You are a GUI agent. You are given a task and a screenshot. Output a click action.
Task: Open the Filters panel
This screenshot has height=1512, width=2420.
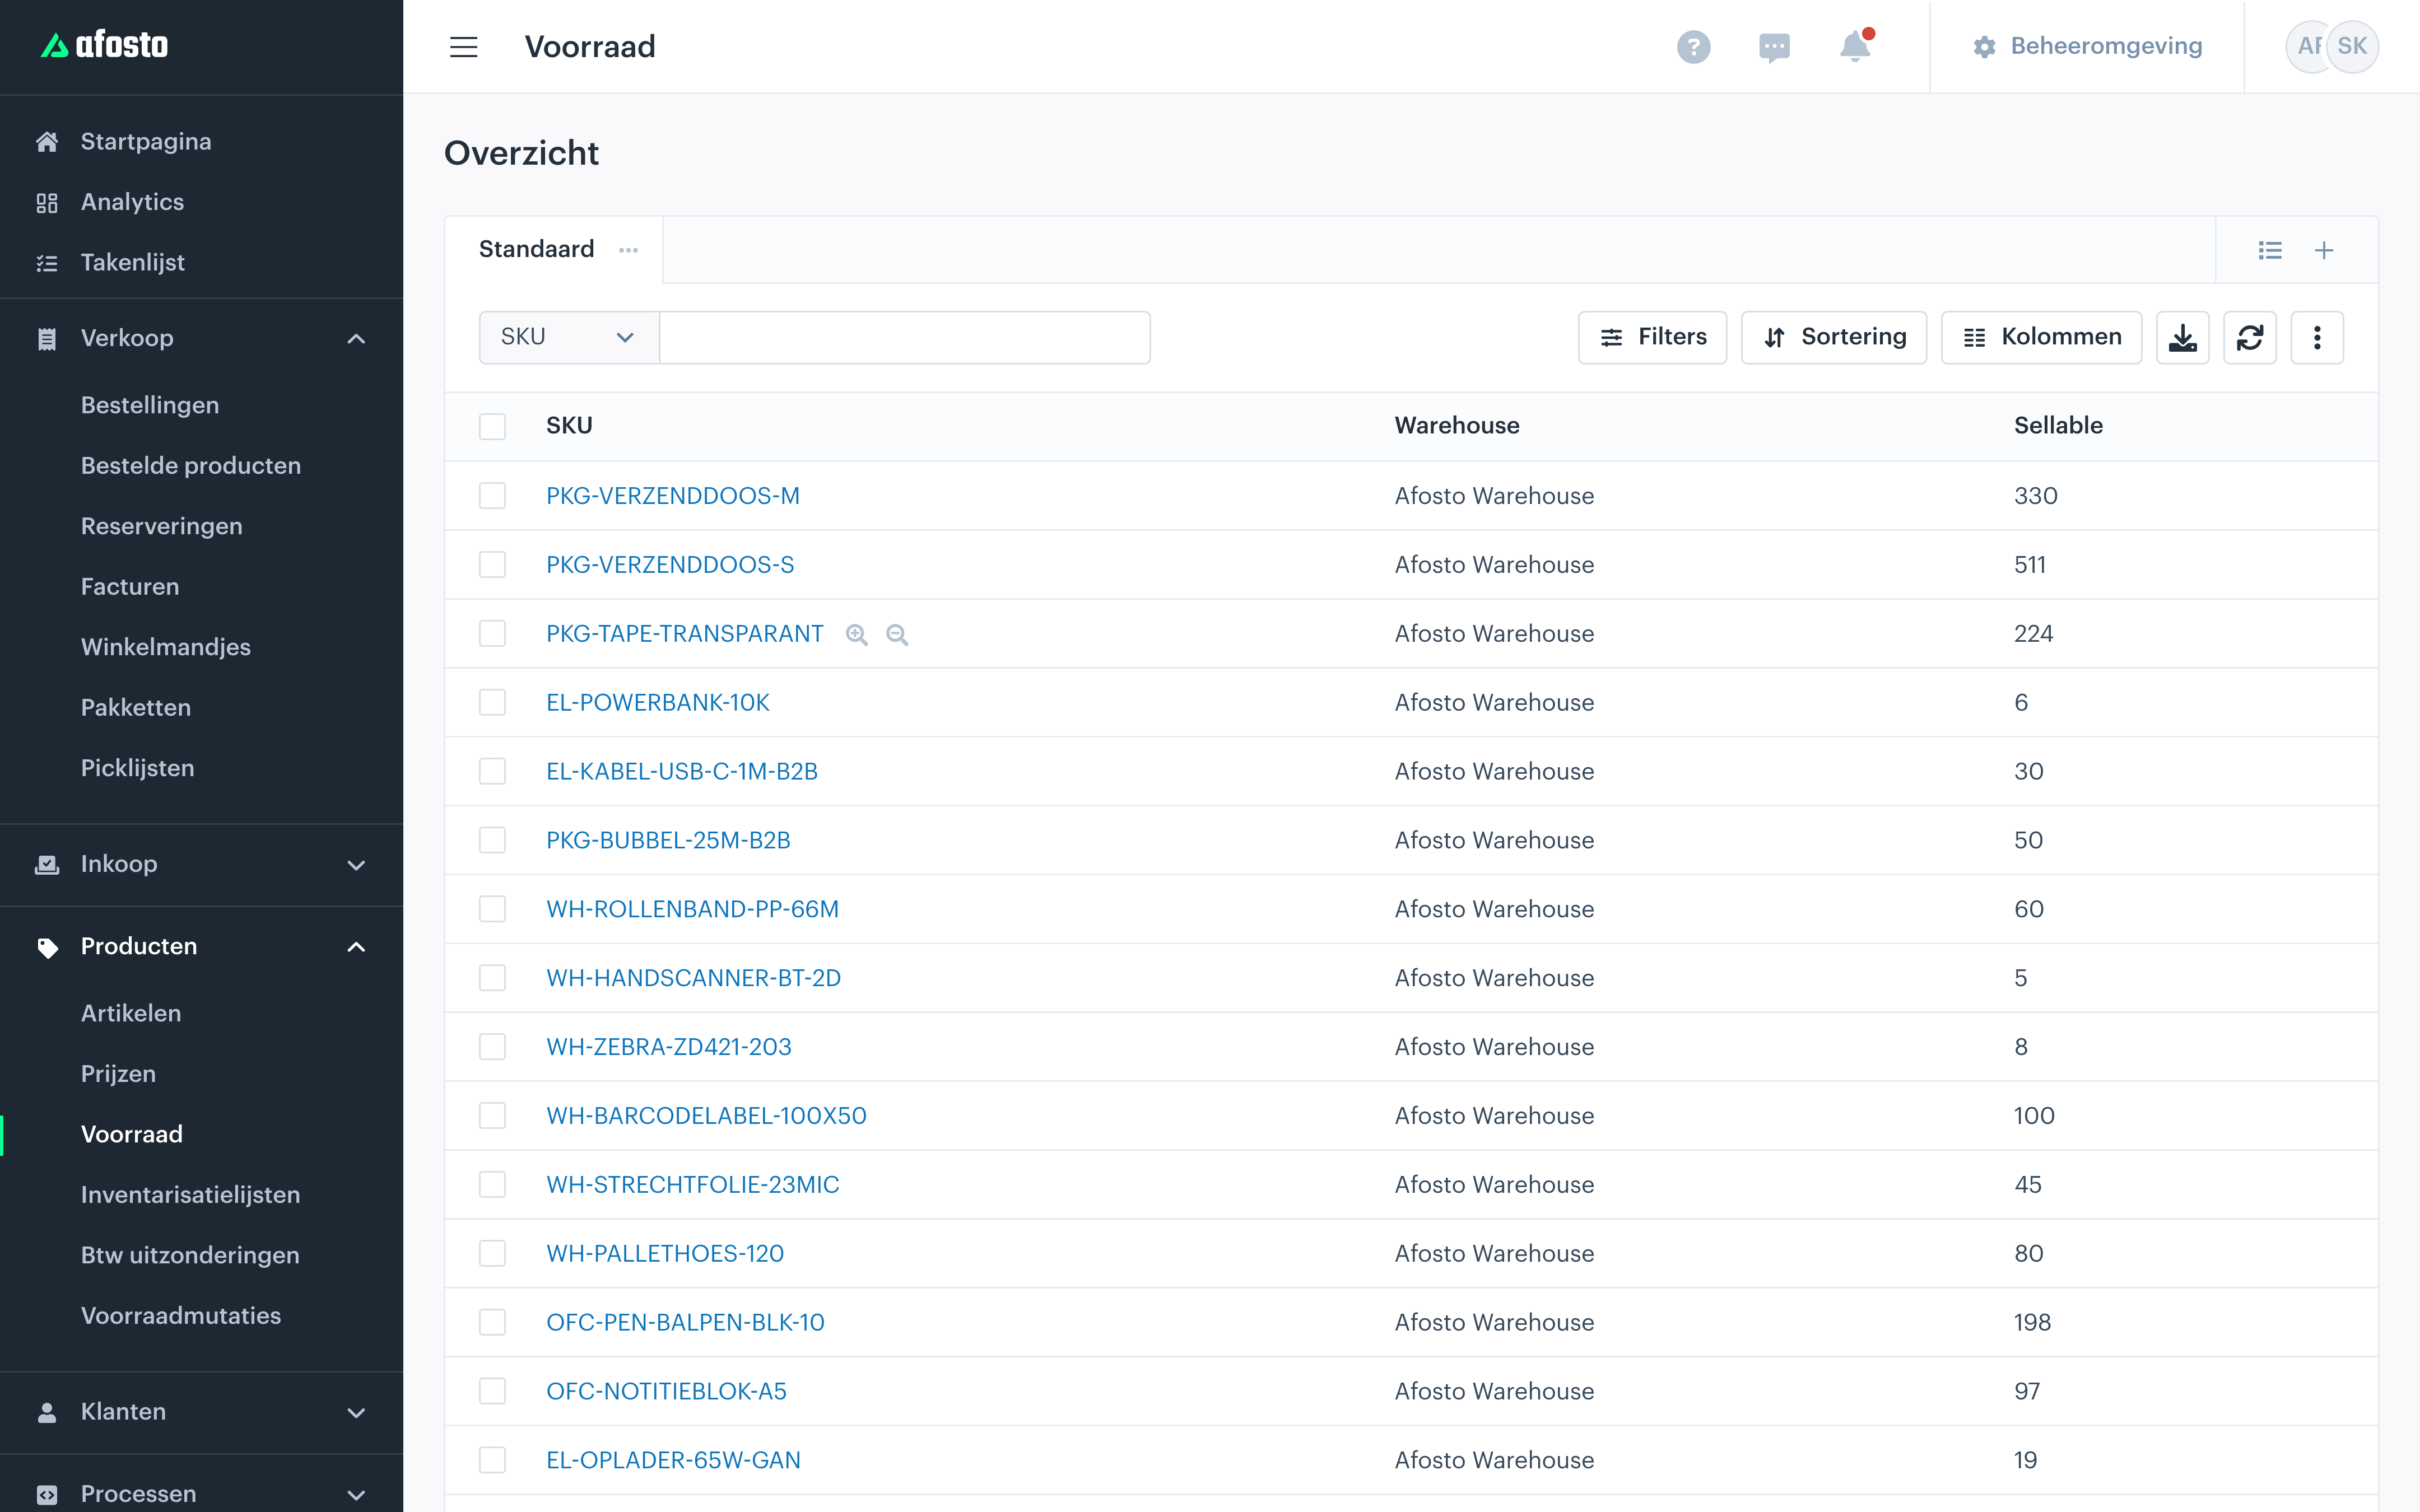(x=1652, y=338)
